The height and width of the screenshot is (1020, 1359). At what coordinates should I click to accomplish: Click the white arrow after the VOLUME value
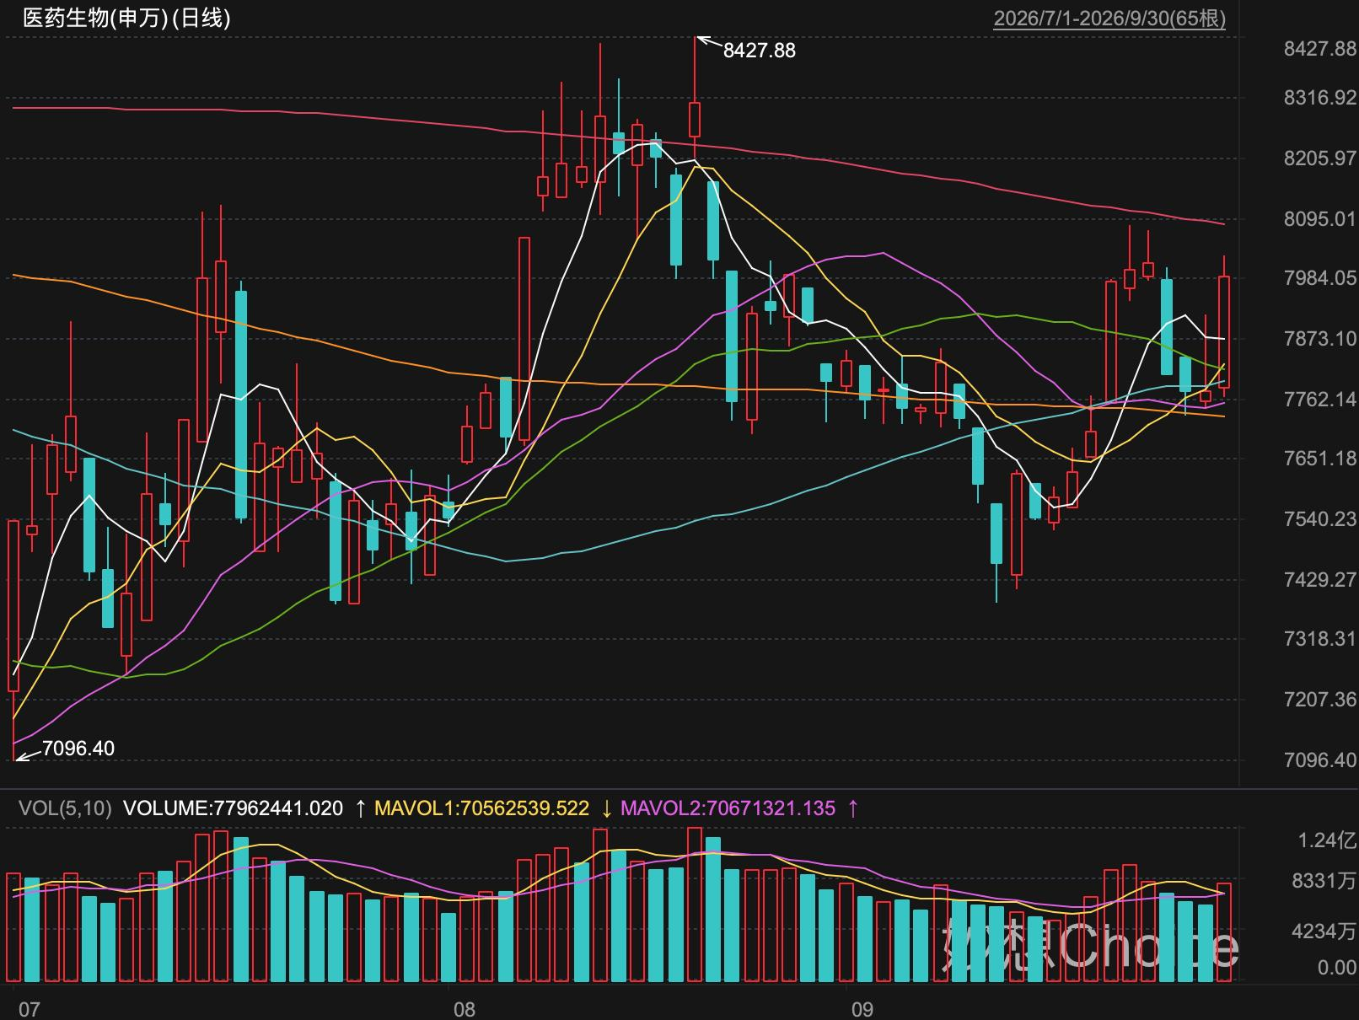360,808
